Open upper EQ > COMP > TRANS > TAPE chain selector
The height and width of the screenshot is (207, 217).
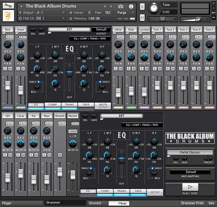click(x=90, y=39)
